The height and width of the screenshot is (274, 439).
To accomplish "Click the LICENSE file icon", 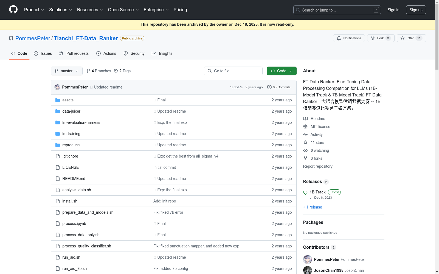I will (x=58, y=167).
